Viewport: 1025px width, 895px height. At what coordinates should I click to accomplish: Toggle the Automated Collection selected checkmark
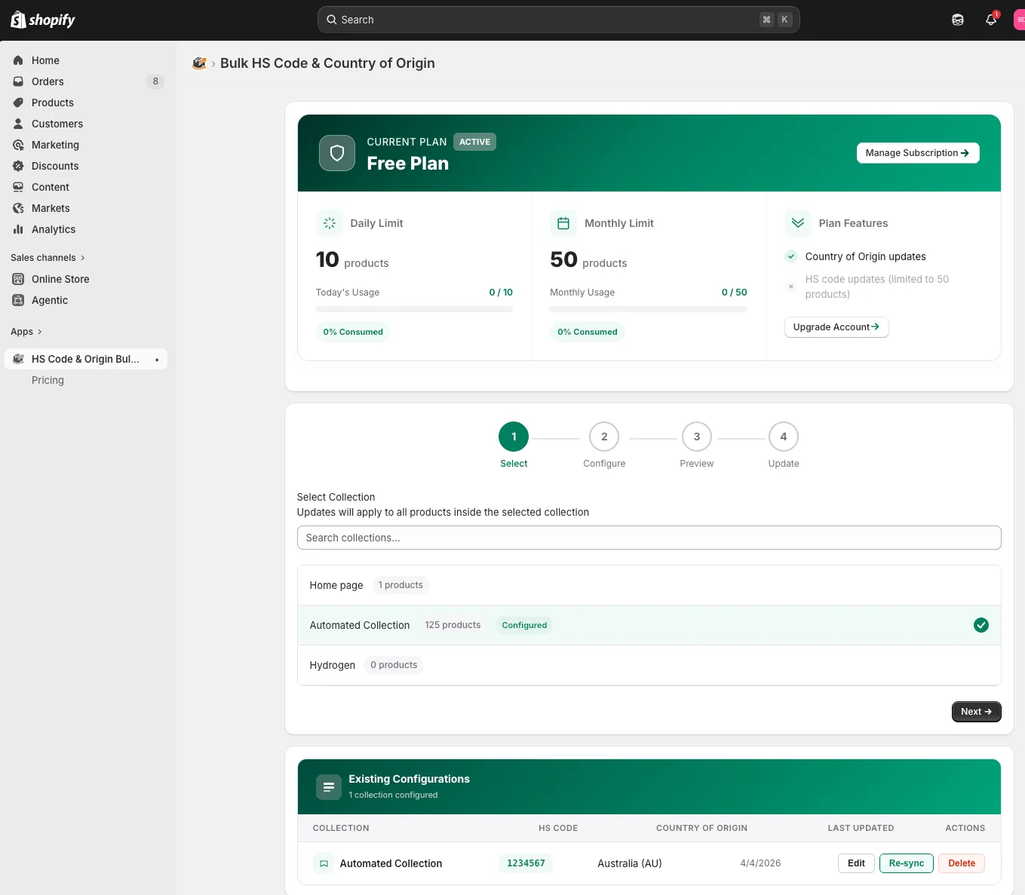point(981,625)
